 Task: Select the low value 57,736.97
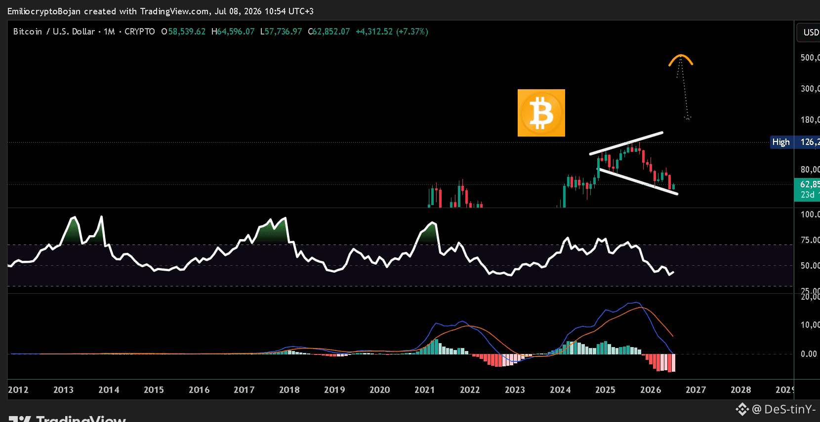click(284, 32)
